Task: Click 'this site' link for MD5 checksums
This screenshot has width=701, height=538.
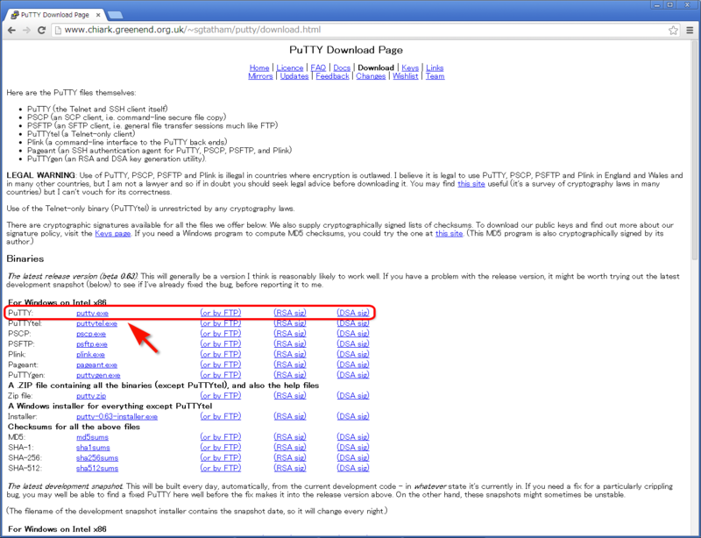Action: [x=450, y=233]
